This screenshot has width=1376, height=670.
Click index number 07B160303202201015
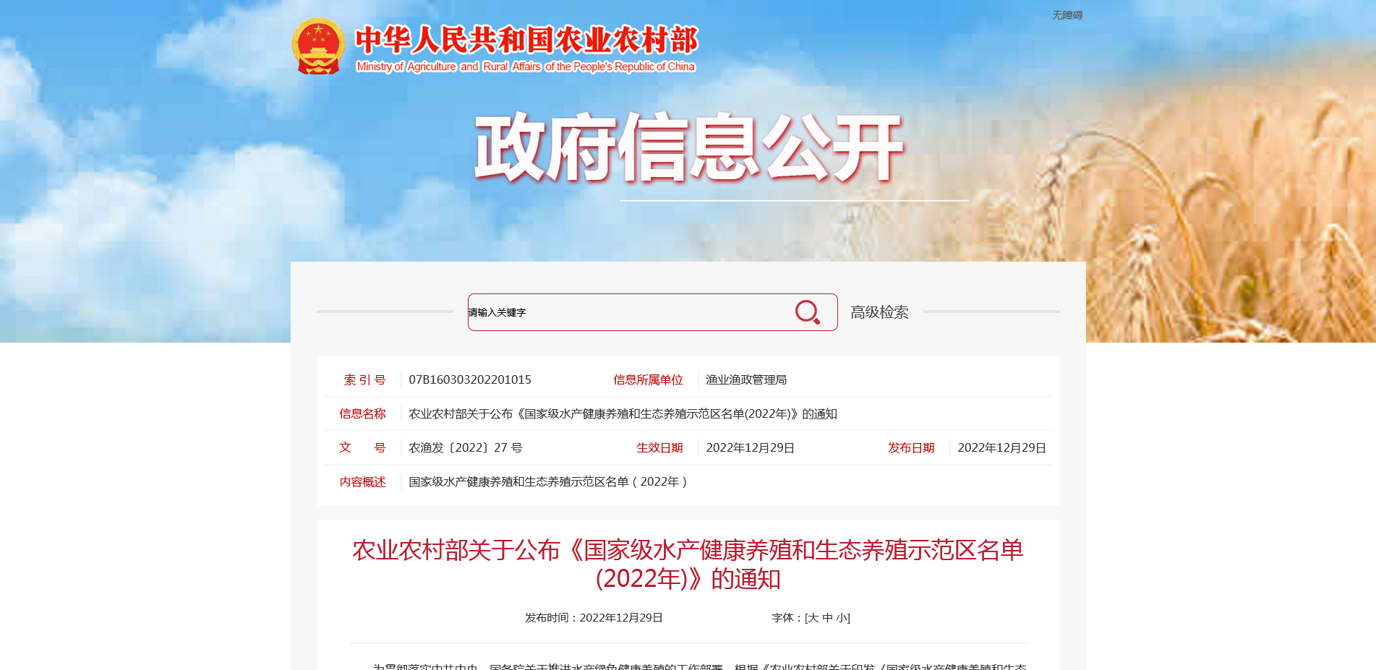click(x=469, y=379)
